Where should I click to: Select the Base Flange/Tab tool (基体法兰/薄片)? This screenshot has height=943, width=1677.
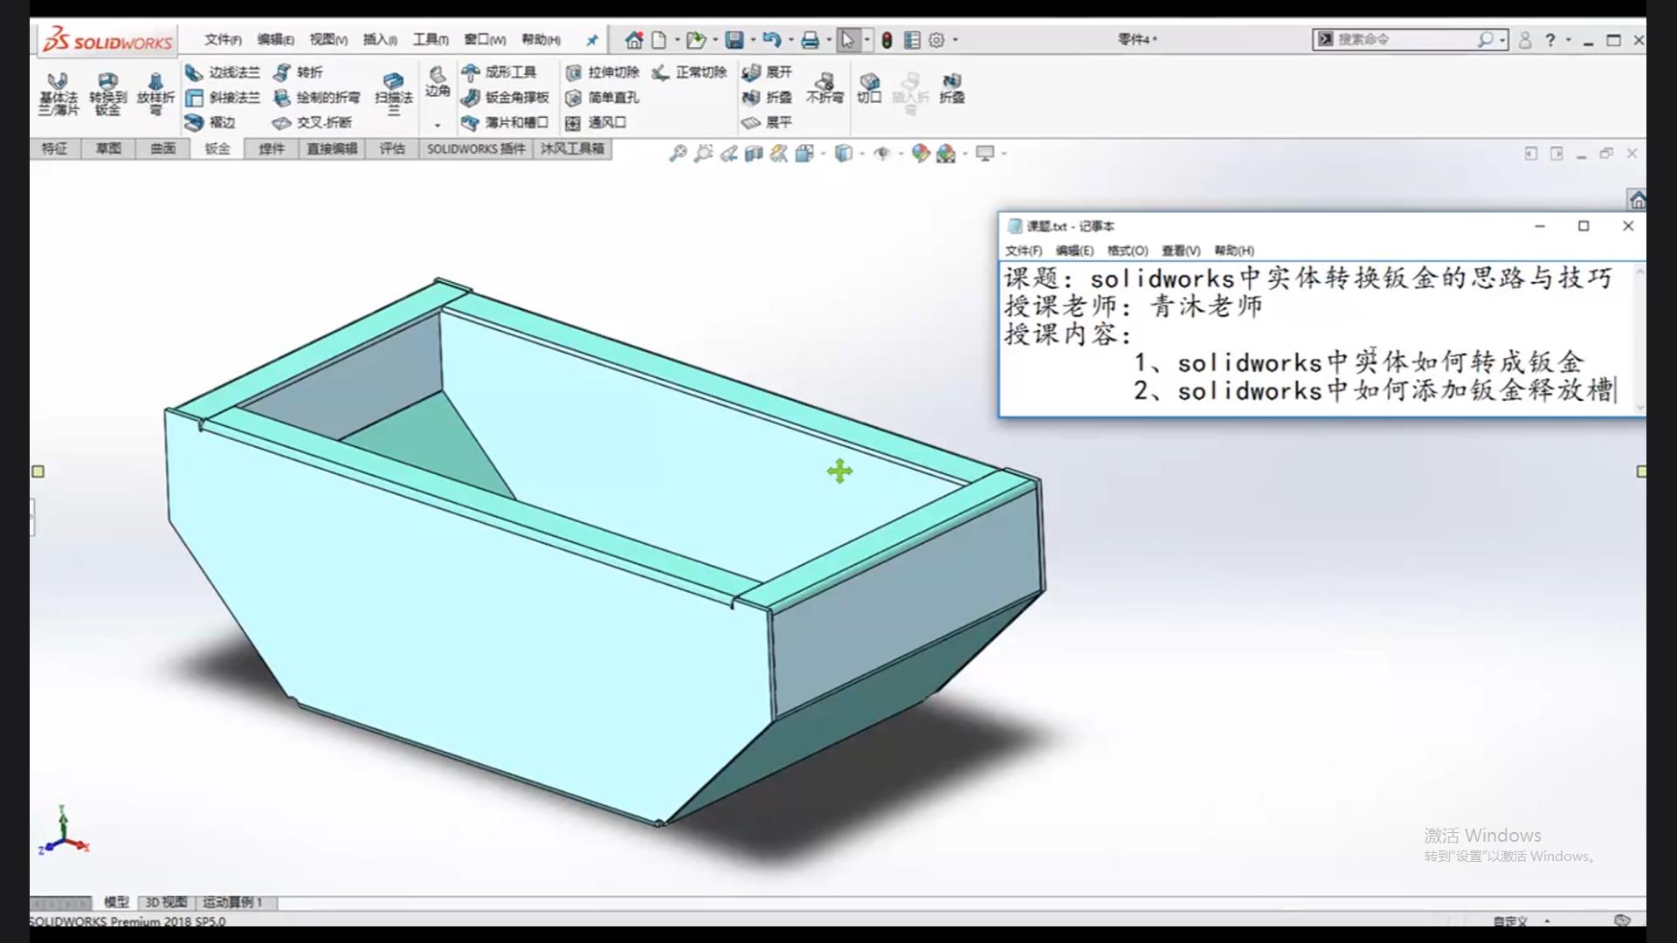pyautogui.click(x=59, y=94)
